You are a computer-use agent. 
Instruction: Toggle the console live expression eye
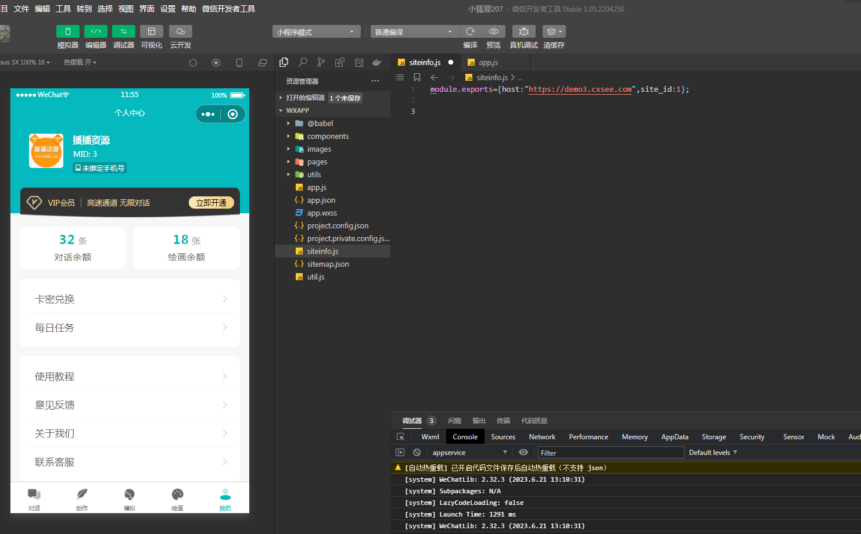(523, 453)
